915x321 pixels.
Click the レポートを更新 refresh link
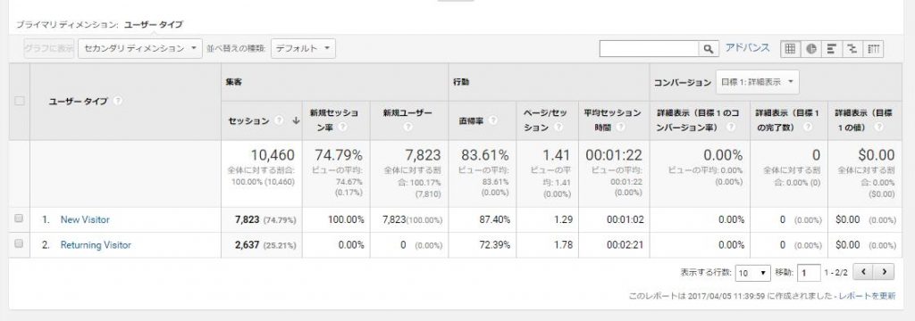click(867, 297)
